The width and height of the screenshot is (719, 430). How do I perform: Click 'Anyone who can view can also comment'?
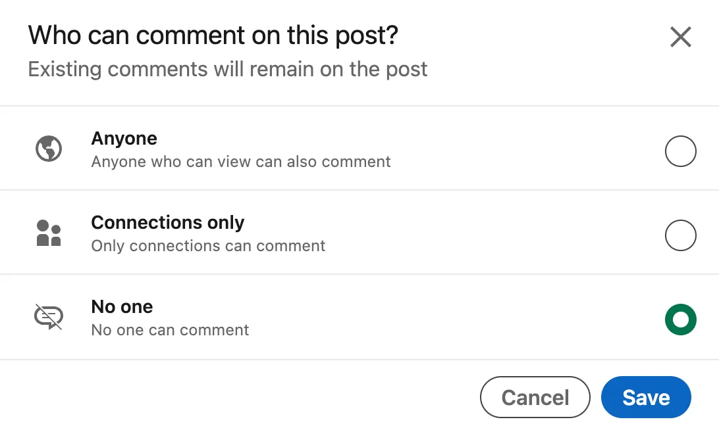pyautogui.click(x=240, y=162)
